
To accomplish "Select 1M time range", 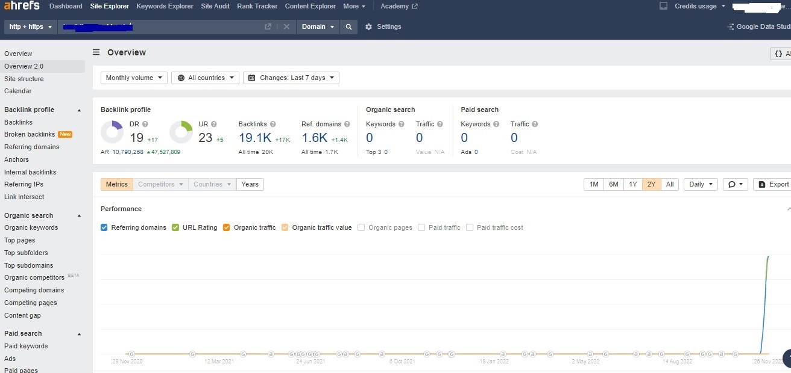I will point(594,185).
